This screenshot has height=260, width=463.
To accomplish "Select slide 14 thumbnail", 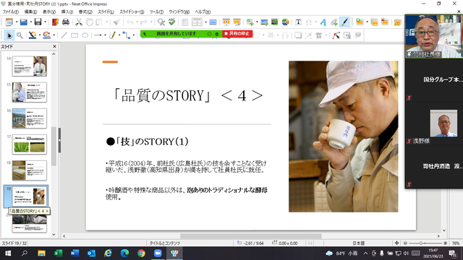I will click(x=30, y=66).
